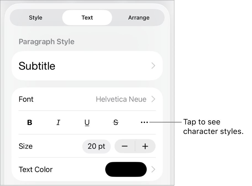Select the Text tab
252x186 pixels.
click(x=87, y=18)
